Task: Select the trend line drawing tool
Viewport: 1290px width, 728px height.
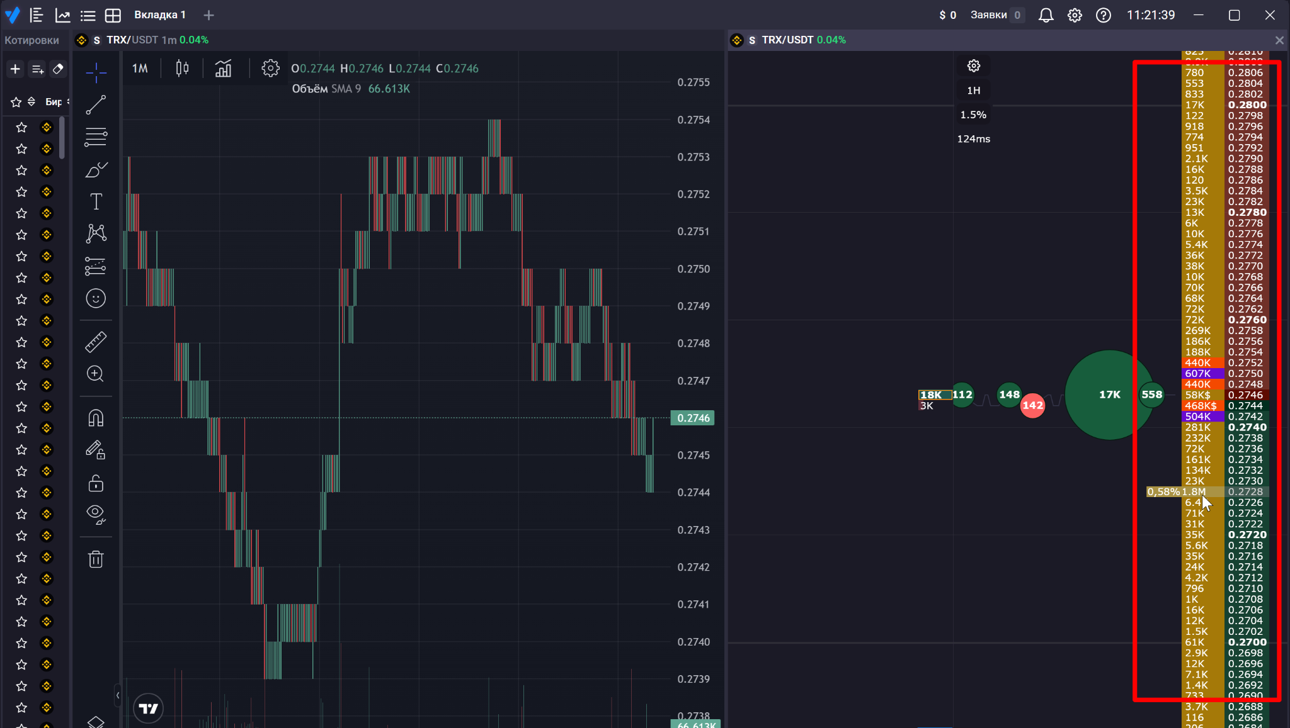Action: (x=96, y=104)
